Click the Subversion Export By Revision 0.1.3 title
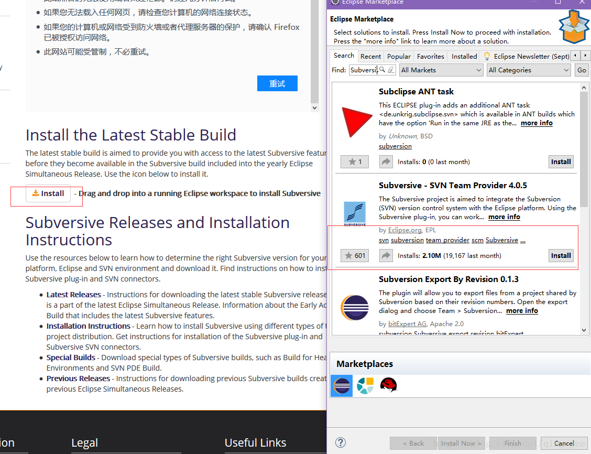Screen dimensions: 591x454 click(x=448, y=279)
